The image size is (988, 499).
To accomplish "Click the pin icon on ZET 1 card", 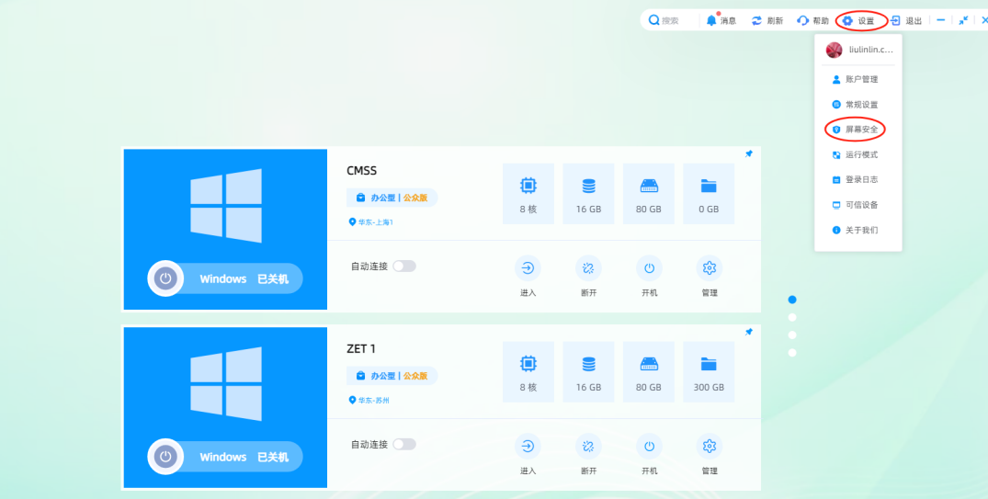I will pos(748,332).
